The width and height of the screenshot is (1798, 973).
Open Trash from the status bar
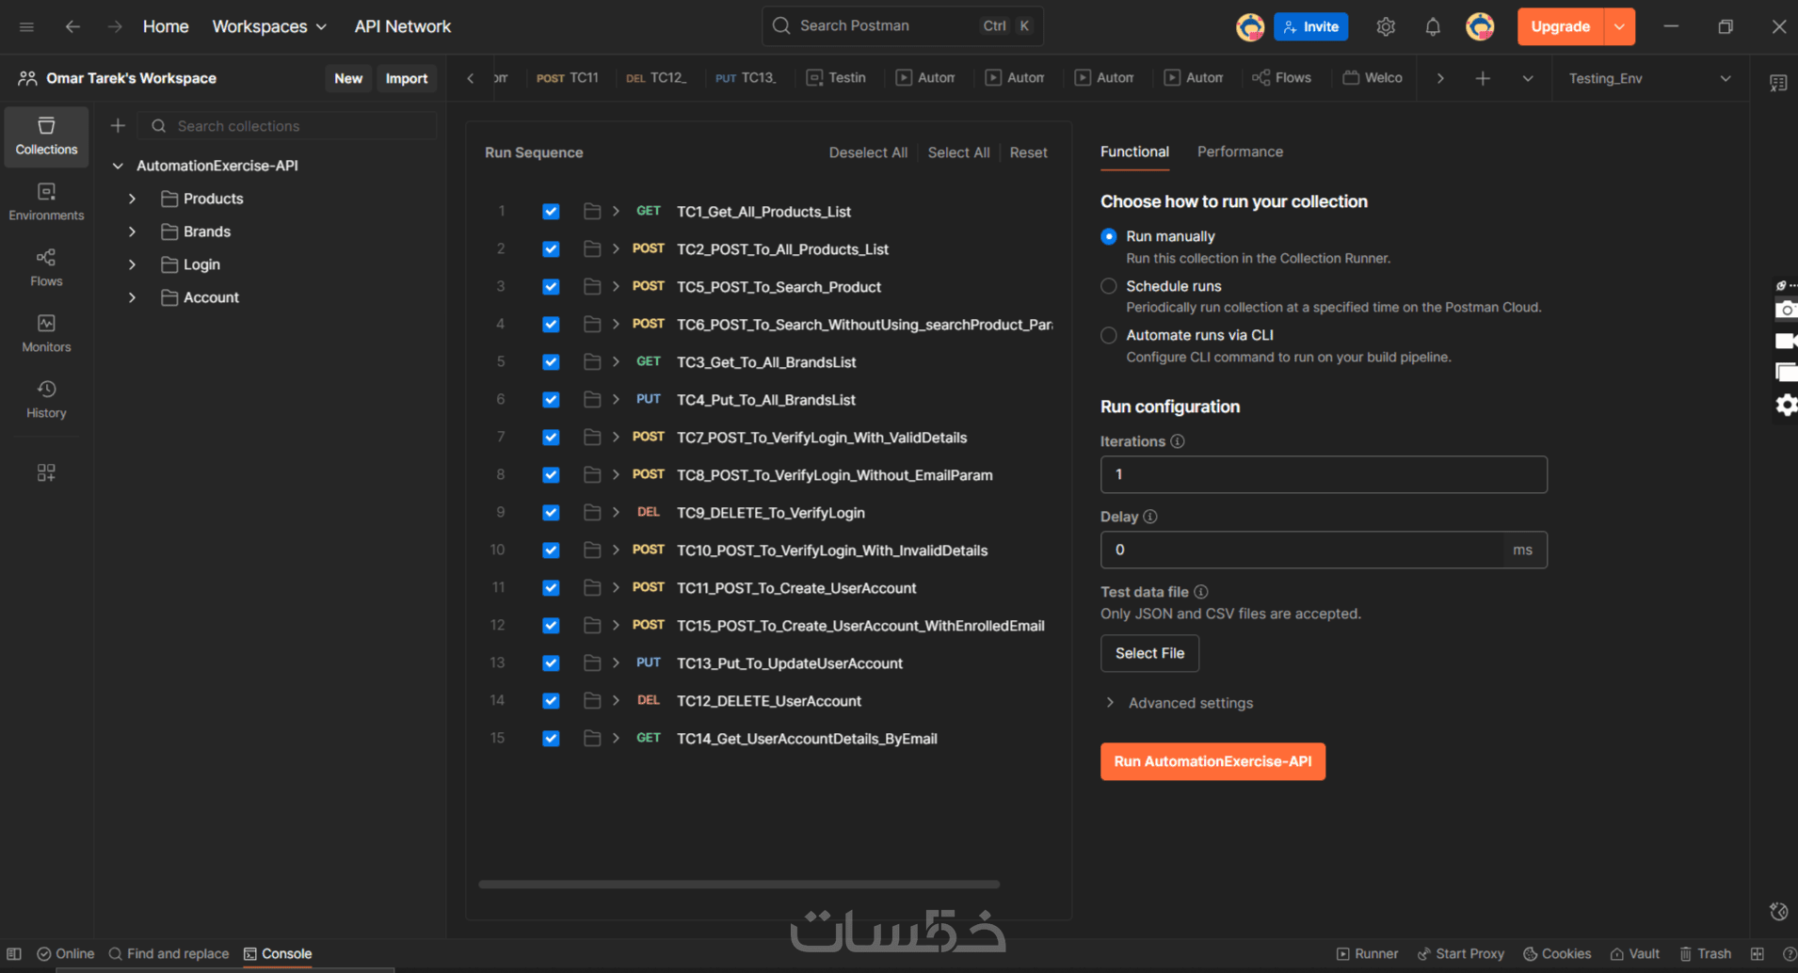pyautogui.click(x=1705, y=953)
